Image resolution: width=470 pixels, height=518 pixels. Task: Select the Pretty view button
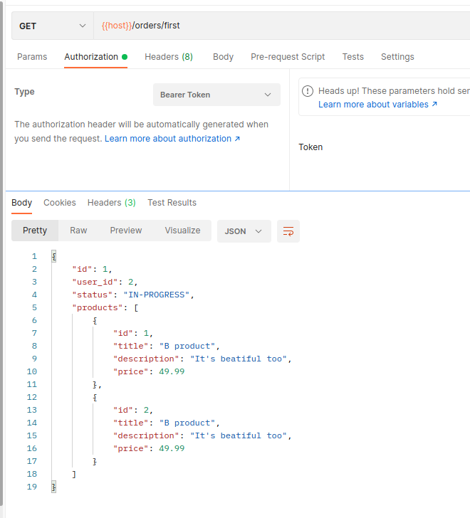click(x=35, y=231)
